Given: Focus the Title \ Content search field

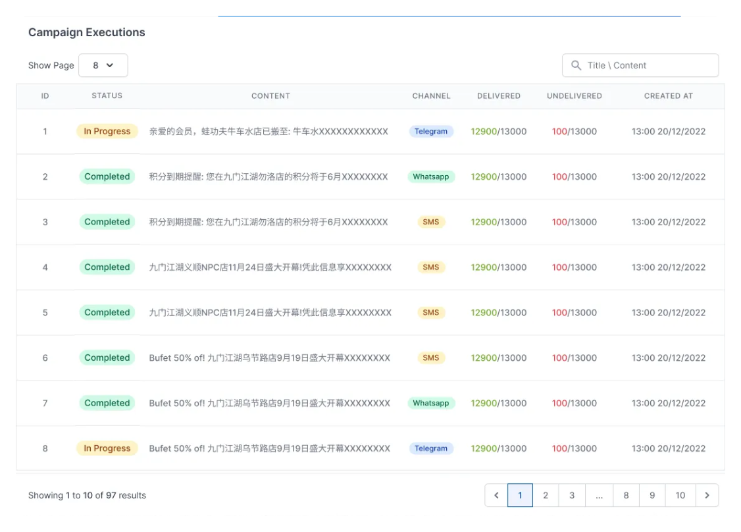Looking at the screenshot, I should point(640,65).
